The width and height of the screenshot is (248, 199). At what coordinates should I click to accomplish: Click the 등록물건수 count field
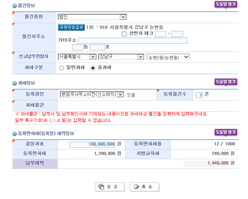pyautogui.click(x=199, y=95)
